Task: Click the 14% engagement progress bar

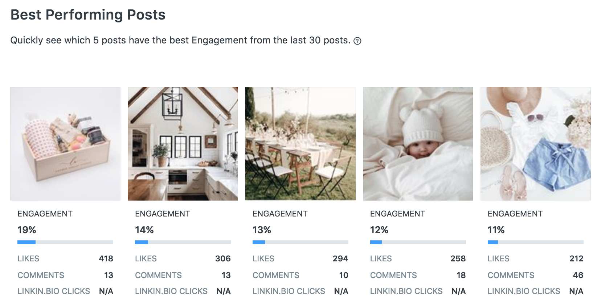Action: (x=183, y=242)
